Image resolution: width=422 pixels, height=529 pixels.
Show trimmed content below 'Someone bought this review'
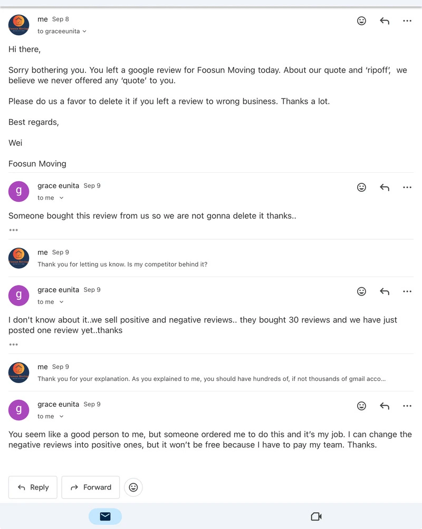coord(13,230)
